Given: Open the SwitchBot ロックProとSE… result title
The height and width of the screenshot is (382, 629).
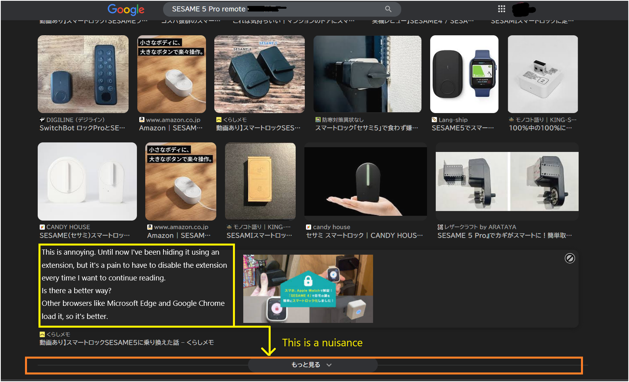Looking at the screenshot, I should [82, 128].
